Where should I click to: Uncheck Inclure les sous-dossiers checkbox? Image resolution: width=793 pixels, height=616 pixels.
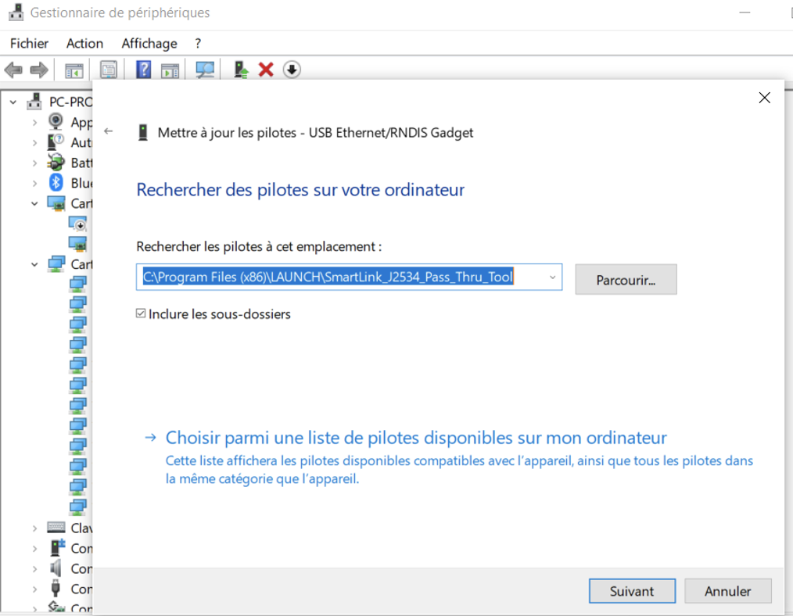point(141,314)
